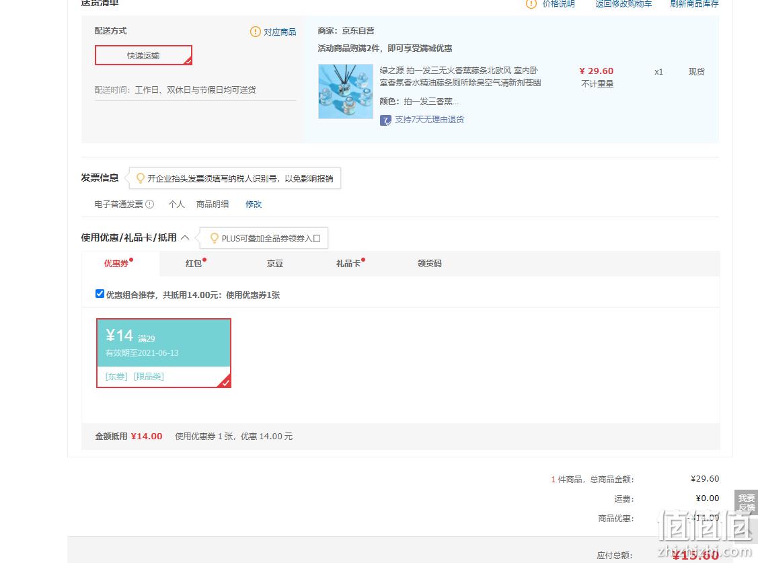
Task: Click the 总商品金额 ¥29.60 value
Action: click(x=705, y=478)
